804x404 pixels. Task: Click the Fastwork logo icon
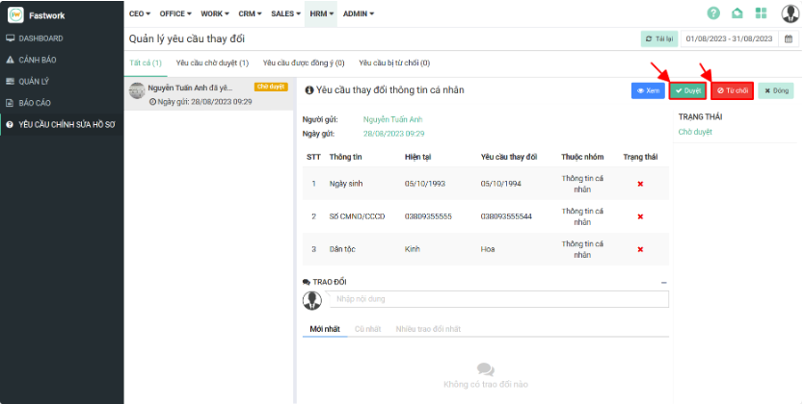(15, 14)
